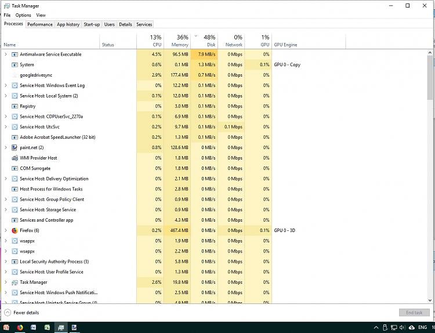Sort by the Status column header
435x333 pixels.
[x=118, y=41]
